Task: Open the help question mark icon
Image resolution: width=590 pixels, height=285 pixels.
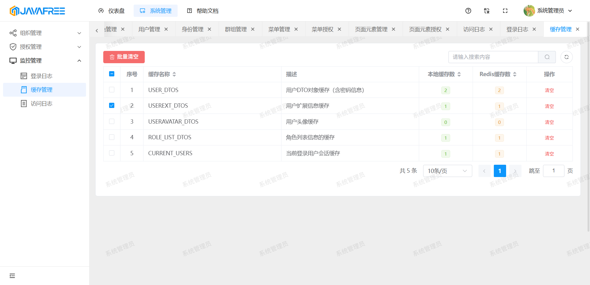Action: pyautogui.click(x=468, y=11)
